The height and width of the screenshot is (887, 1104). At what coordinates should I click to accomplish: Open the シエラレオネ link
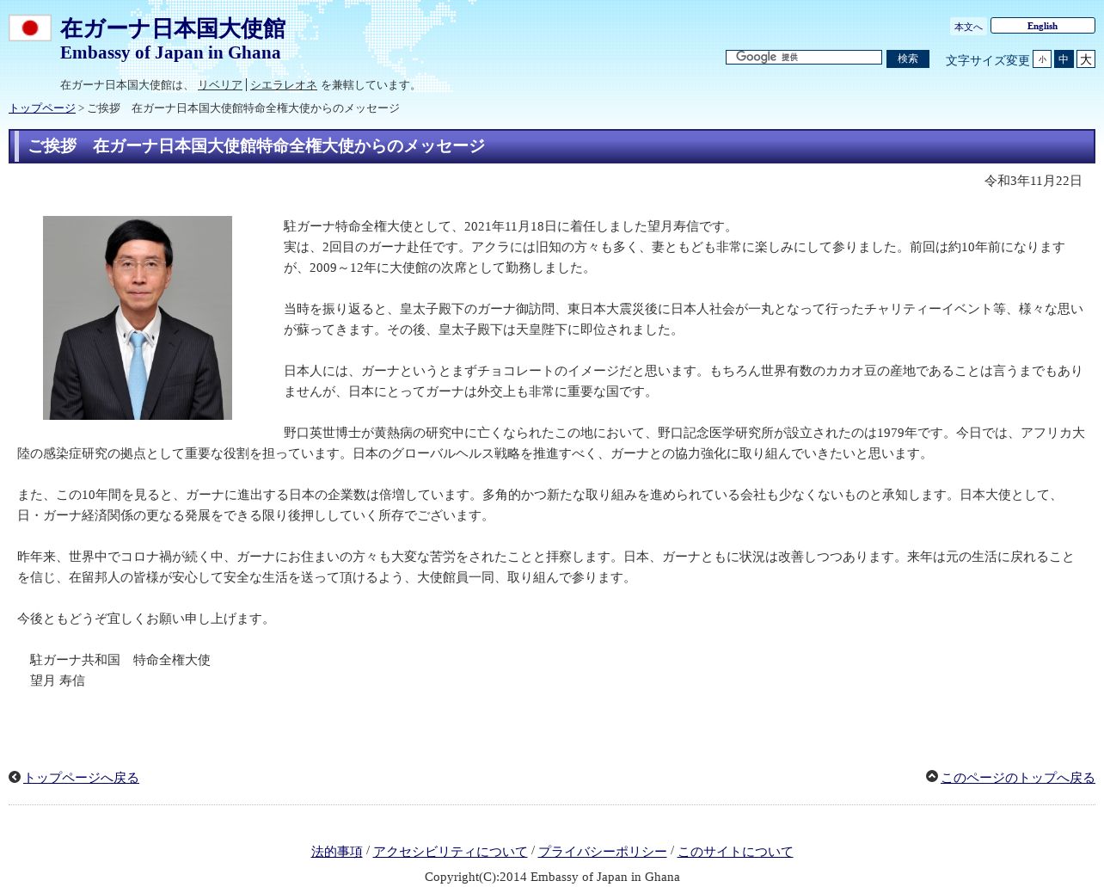click(284, 85)
